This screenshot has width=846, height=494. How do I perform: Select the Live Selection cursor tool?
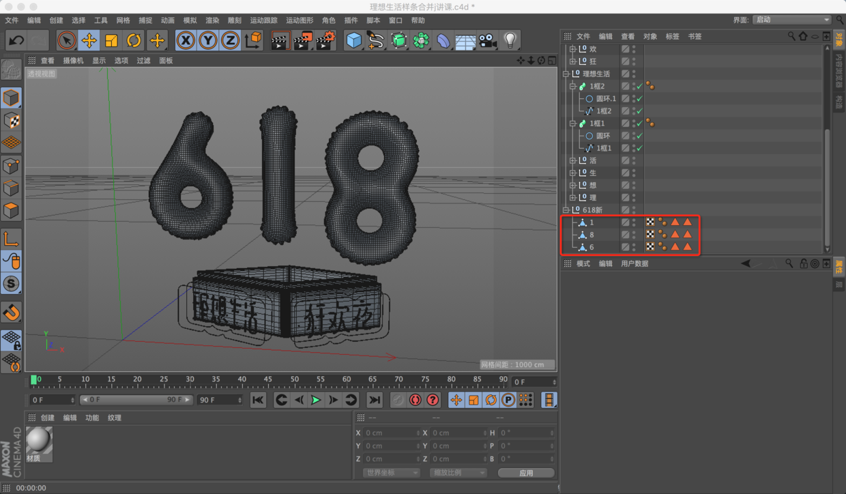click(x=66, y=40)
